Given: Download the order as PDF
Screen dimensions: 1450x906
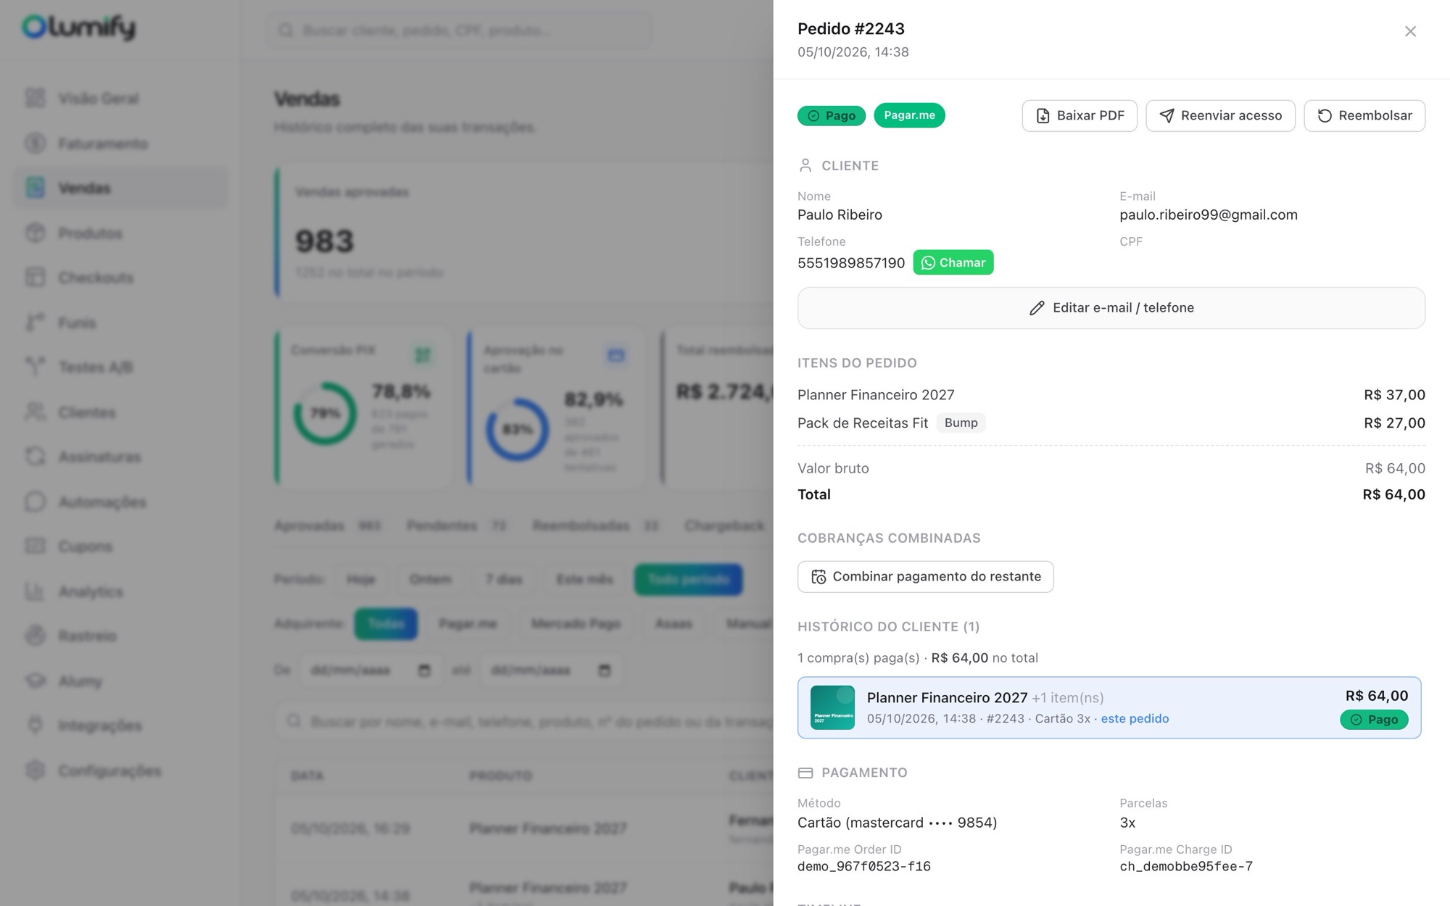Looking at the screenshot, I should coord(1080,116).
